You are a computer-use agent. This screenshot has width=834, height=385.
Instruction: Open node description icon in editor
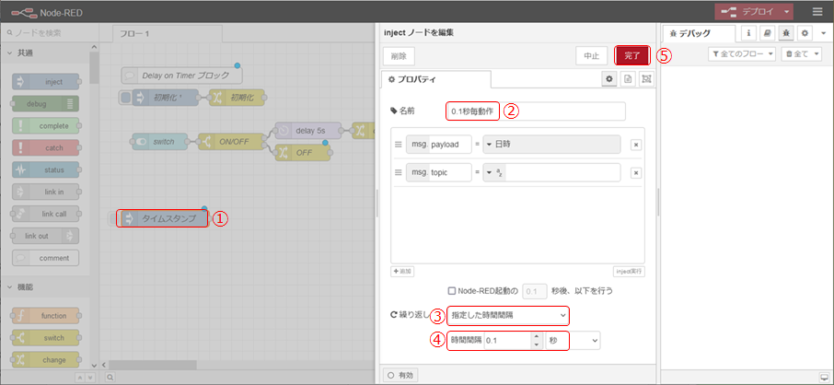pos(628,80)
